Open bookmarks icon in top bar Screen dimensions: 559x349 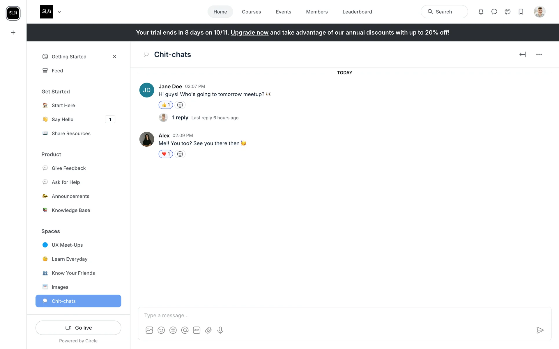(x=521, y=12)
